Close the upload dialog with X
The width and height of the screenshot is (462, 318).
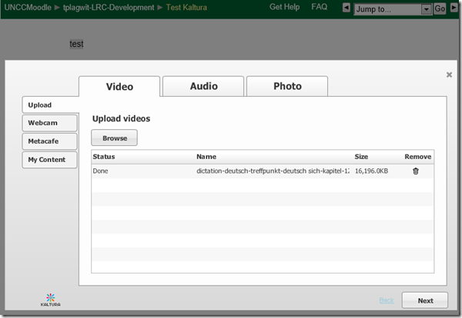(449, 75)
